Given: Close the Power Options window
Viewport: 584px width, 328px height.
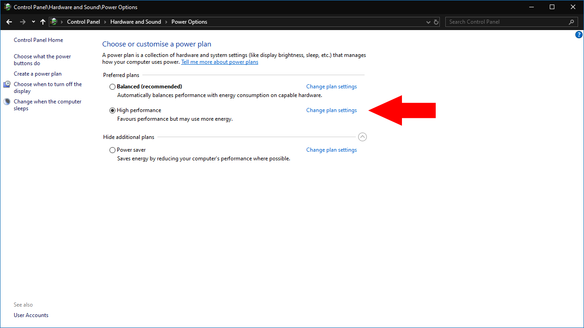Looking at the screenshot, I should pos(573,7).
